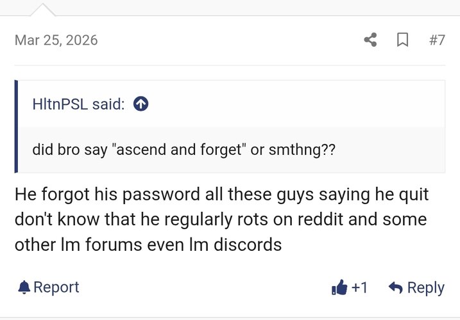Open the HltnPSL said quote attribution
Viewport: 460px width, 320px height.
coord(78,104)
